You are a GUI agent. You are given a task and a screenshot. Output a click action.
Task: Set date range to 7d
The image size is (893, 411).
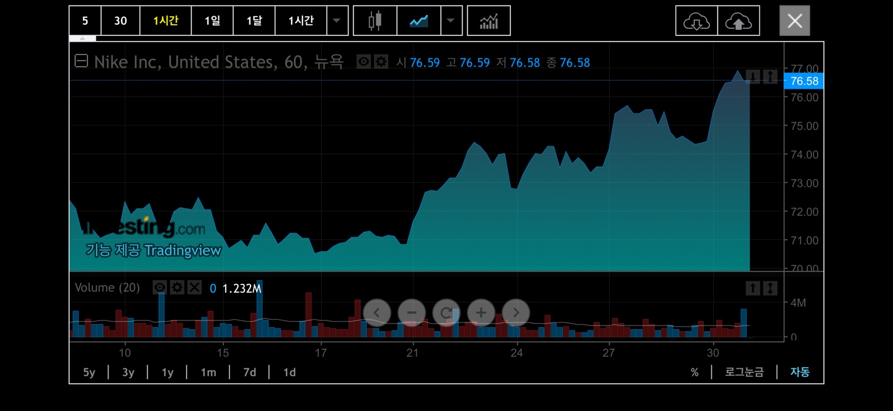pos(249,372)
